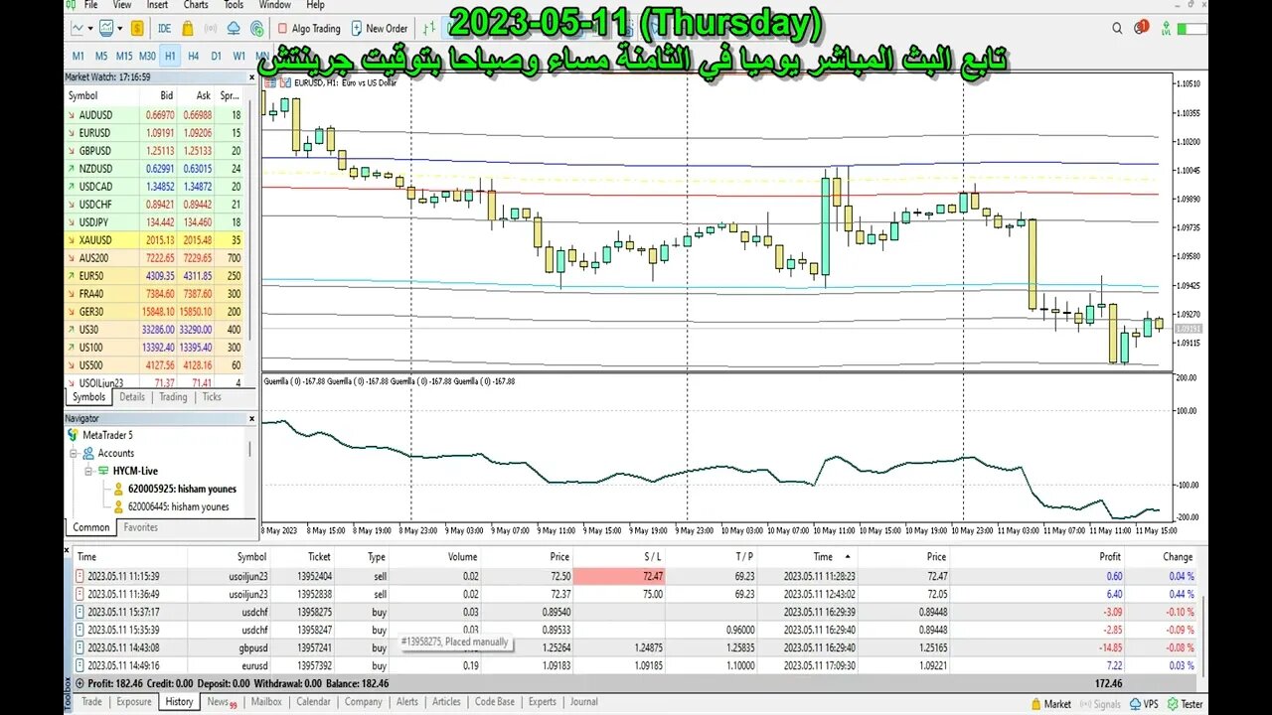
Task: Open the Toolbox Exposure tab
Action: [134, 701]
